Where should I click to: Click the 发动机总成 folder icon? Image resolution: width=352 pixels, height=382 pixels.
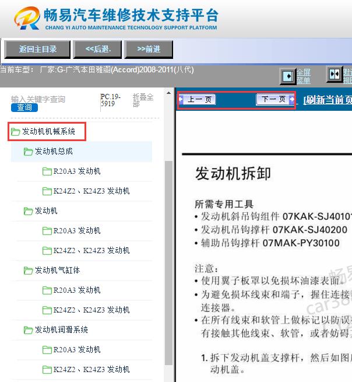point(28,152)
